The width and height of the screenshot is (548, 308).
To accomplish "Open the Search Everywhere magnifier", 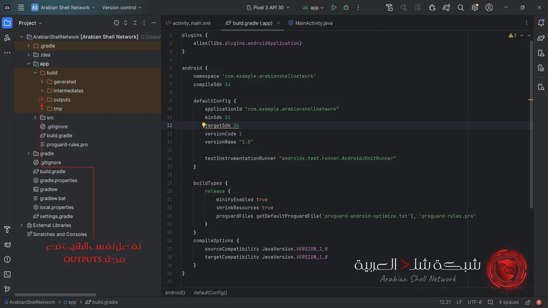I will tap(461, 8).
